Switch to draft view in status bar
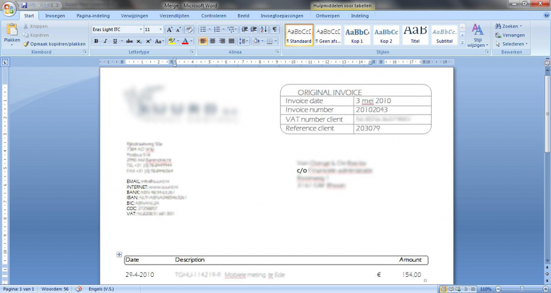The width and height of the screenshot is (551, 293). coord(472,289)
